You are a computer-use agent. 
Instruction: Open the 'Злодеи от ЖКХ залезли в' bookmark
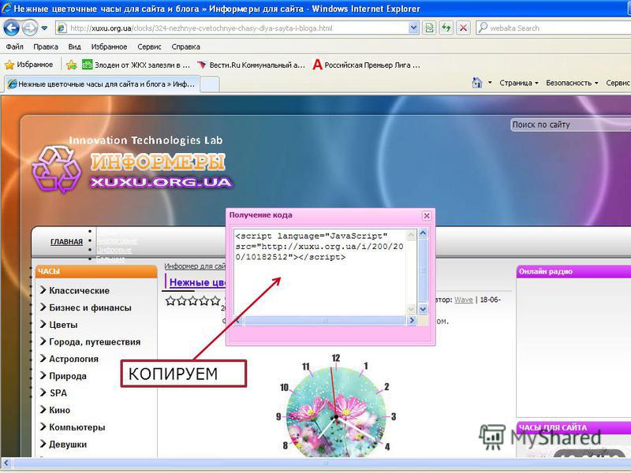coord(136,65)
